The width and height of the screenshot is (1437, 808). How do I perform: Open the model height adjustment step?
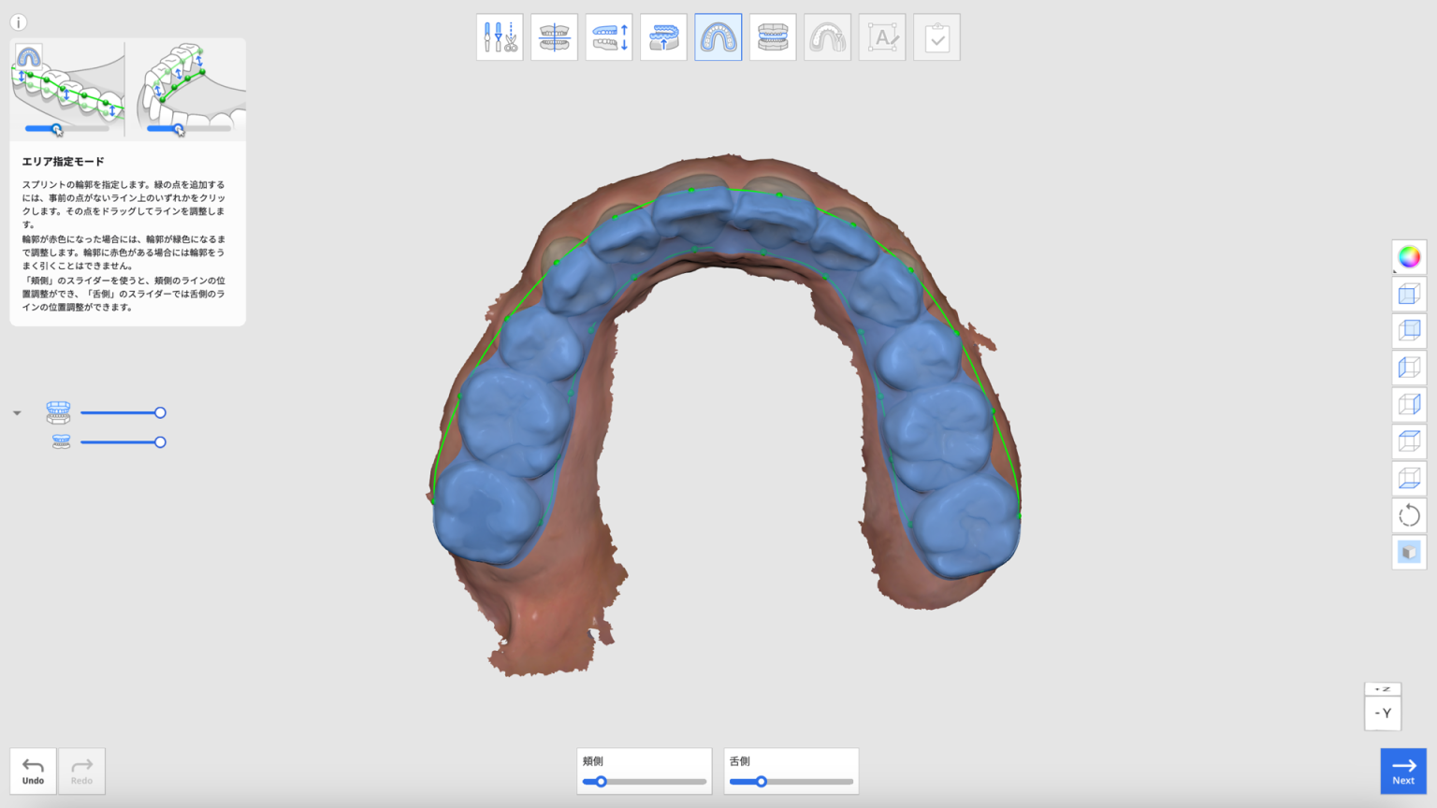[x=609, y=36]
